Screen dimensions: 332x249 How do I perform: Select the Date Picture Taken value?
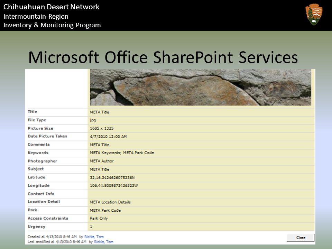tap(108, 137)
